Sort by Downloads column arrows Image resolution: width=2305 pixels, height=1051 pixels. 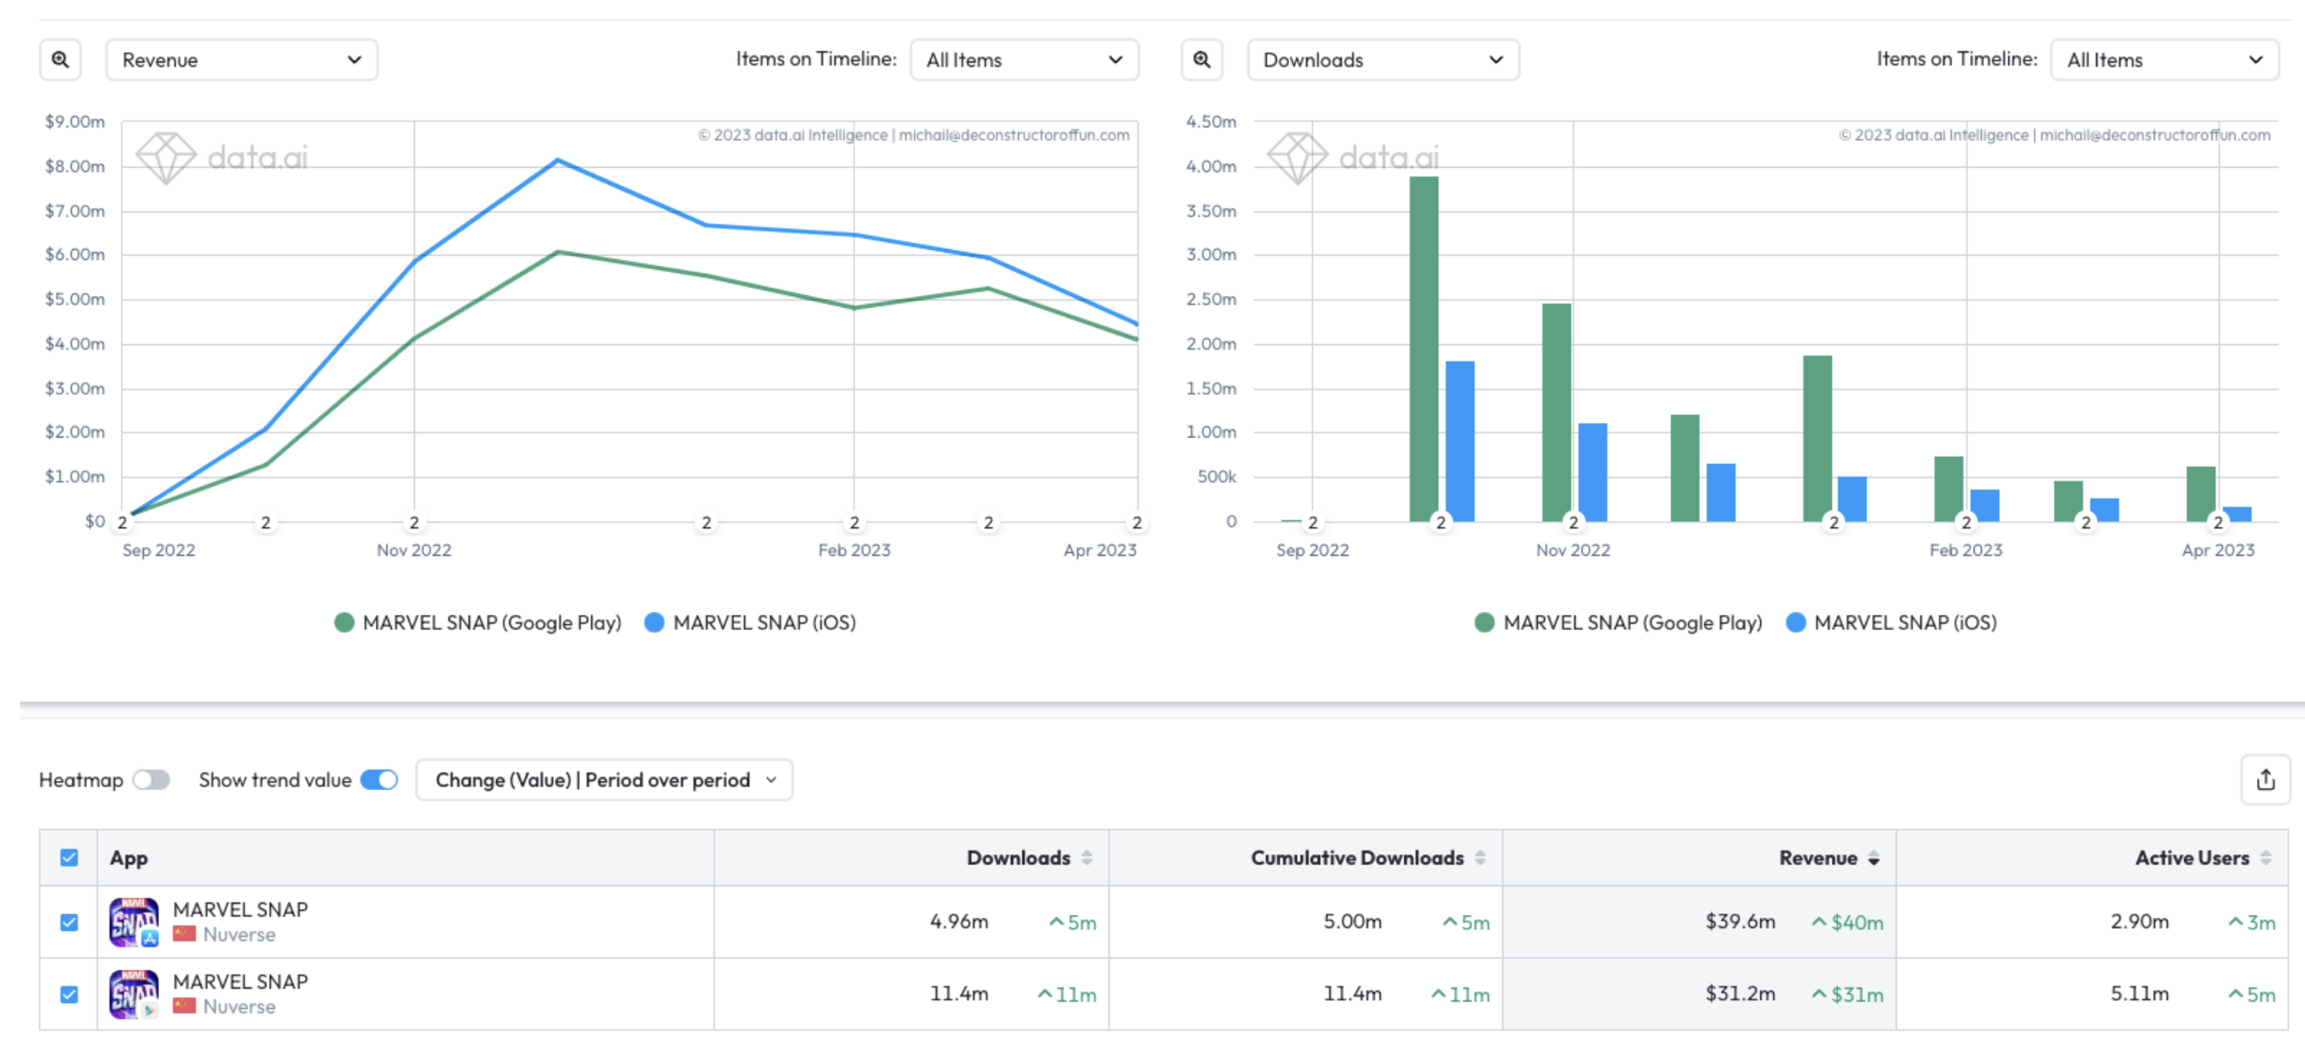[x=1087, y=858]
